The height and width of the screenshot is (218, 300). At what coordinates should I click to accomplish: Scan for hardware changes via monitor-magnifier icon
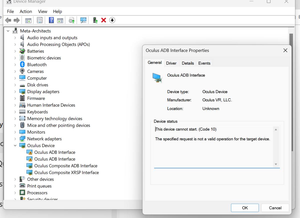[83, 20]
